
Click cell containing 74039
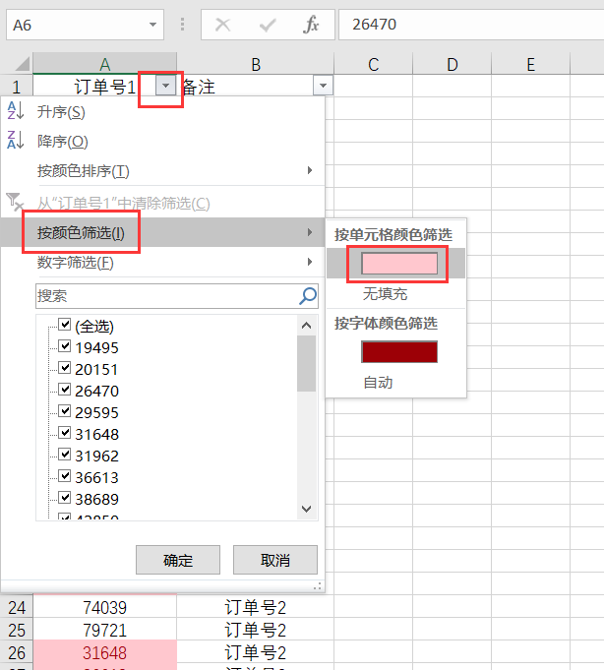104,607
